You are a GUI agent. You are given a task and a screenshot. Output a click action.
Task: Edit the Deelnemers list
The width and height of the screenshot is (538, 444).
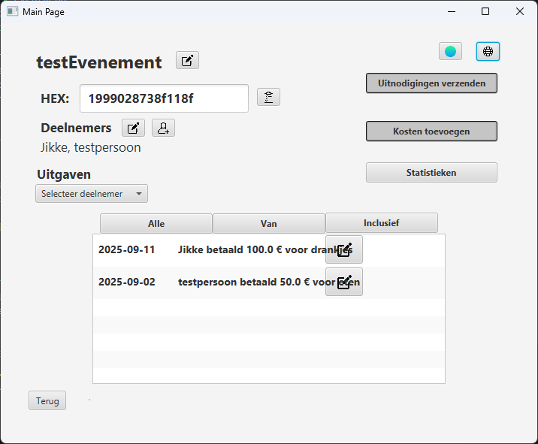pos(133,128)
